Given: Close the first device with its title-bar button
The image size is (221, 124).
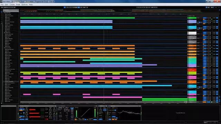Looking at the screenshot, I should point(56,106).
